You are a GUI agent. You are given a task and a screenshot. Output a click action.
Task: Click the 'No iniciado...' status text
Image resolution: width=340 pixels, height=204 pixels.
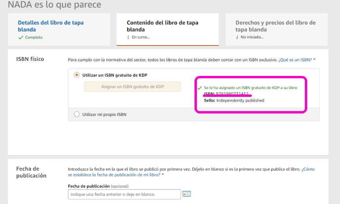point(252,37)
